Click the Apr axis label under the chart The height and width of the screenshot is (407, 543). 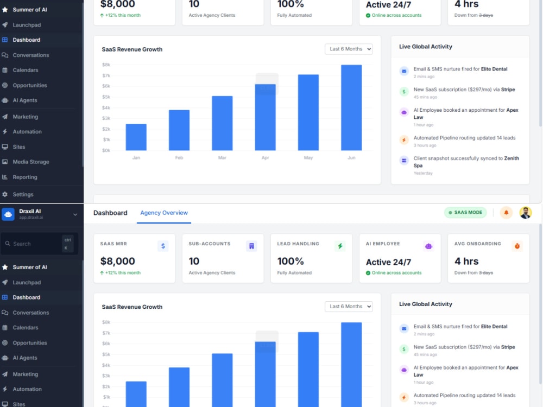(x=266, y=158)
